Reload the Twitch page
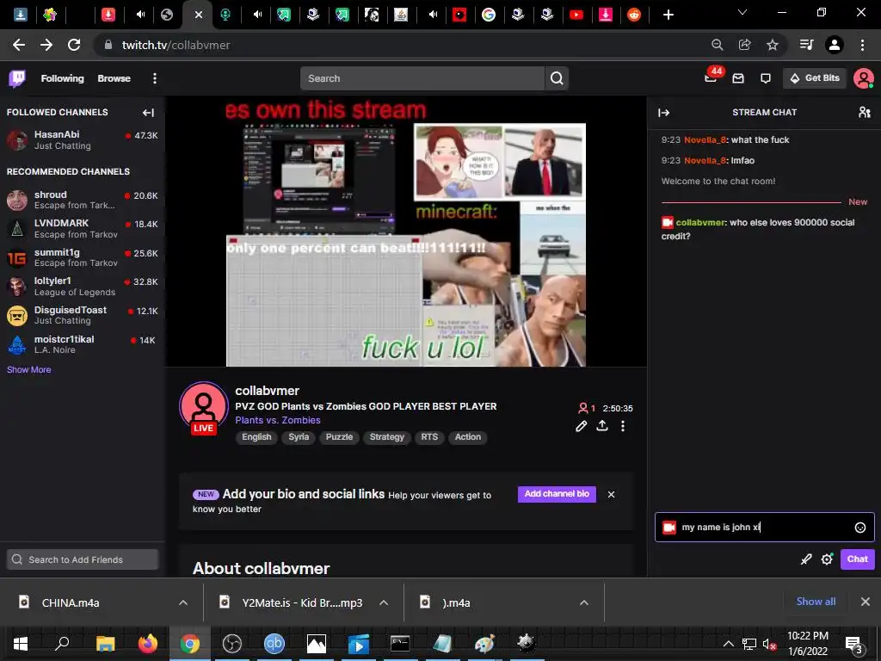881x661 pixels. click(74, 45)
